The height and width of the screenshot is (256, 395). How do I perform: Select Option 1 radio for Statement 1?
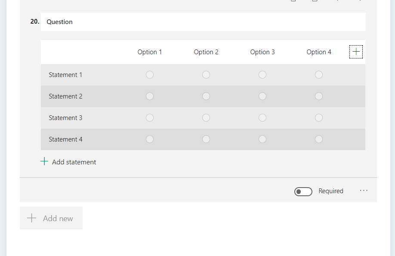pyautogui.click(x=150, y=74)
